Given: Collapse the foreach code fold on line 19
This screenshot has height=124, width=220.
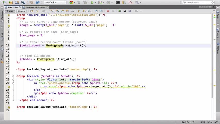Looking at the screenshot, I should pos(13,76).
